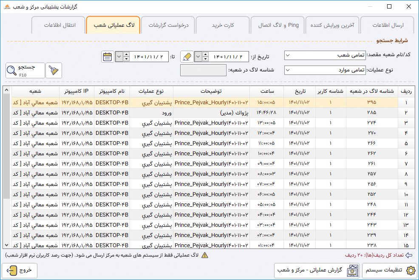
Task: Click the شناسه لاگ در شعبه input field
Action: (204, 70)
